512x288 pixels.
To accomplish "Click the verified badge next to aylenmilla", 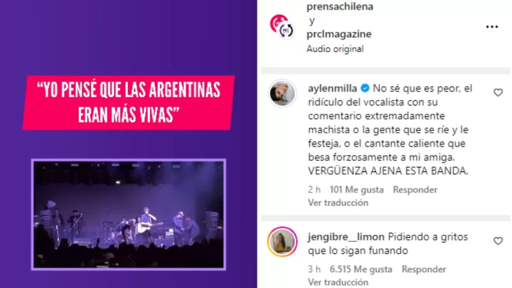I will point(364,88).
